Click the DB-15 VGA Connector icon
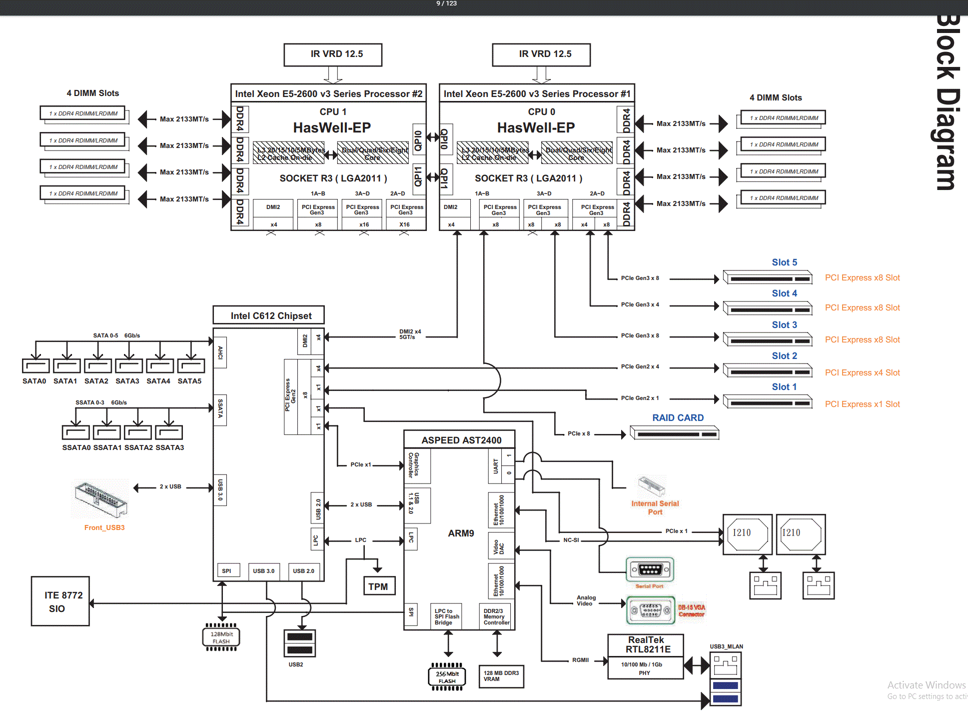The height and width of the screenshot is (718, 968). [651, 610]
